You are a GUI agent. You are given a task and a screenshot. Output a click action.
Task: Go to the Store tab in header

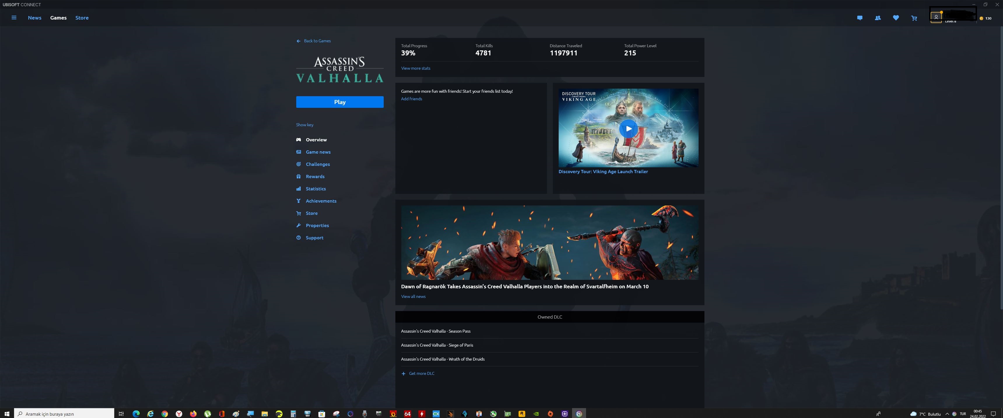[x=82, y=17]
